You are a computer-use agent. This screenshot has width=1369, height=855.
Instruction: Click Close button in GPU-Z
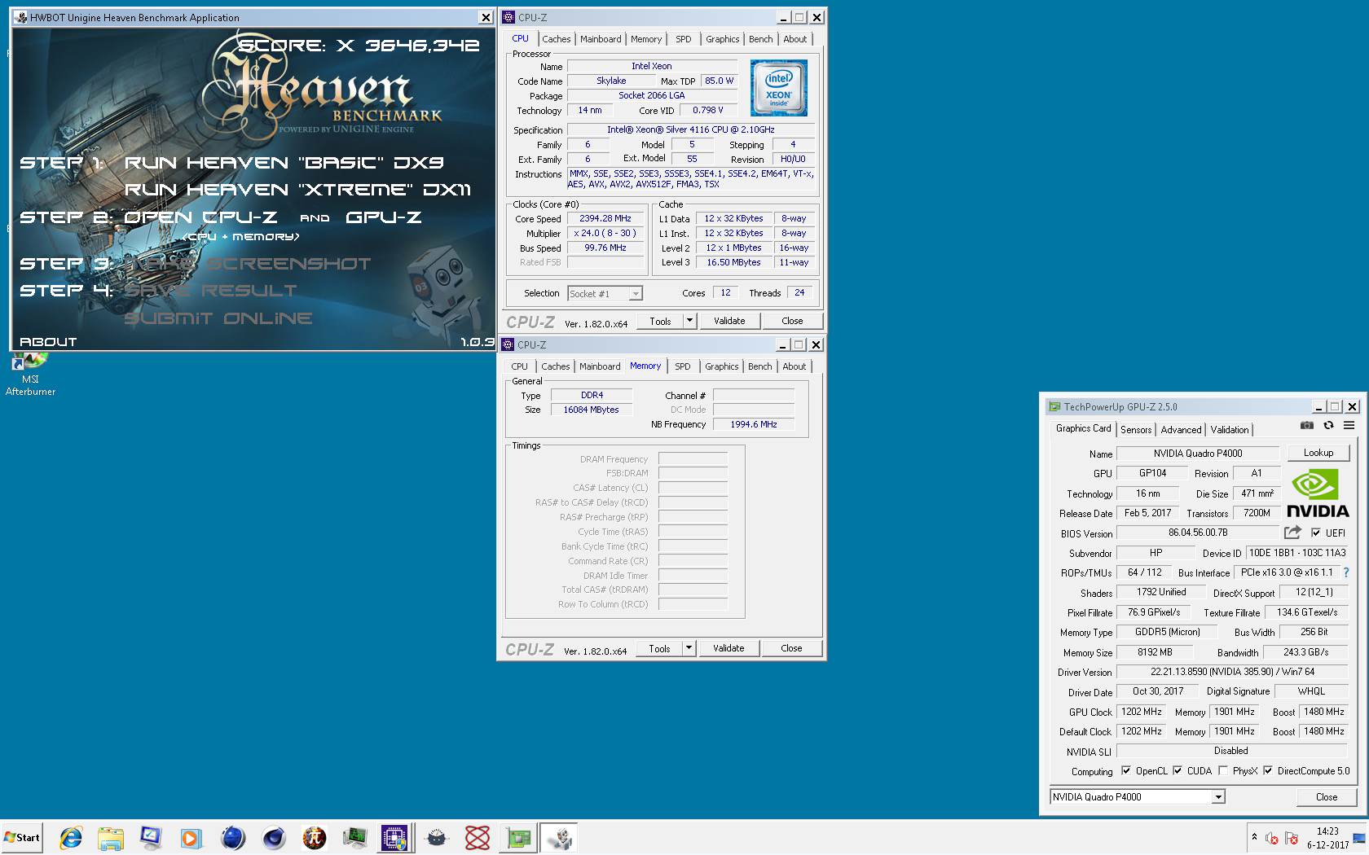pos(1327,797)
